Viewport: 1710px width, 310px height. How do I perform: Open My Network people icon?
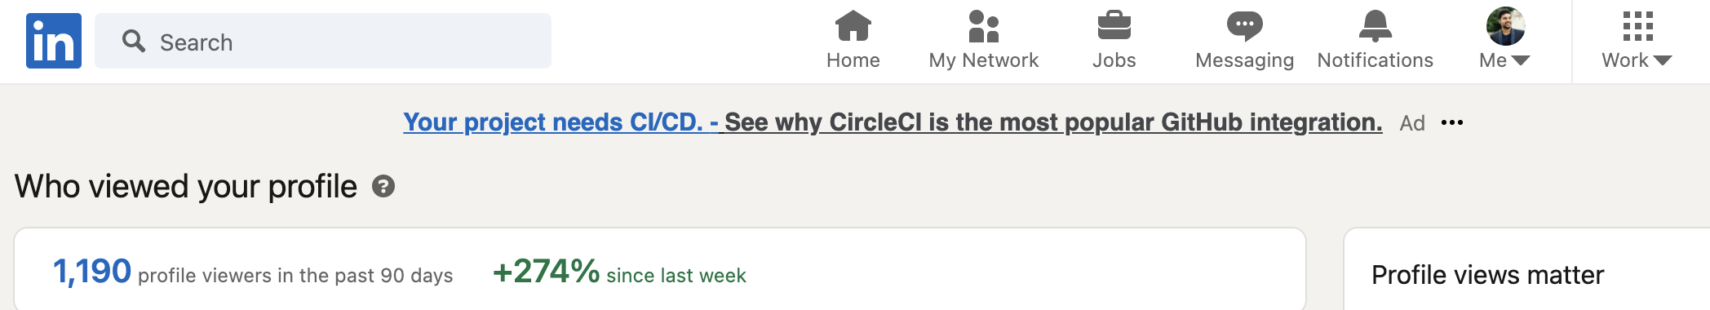pos(984,26)
